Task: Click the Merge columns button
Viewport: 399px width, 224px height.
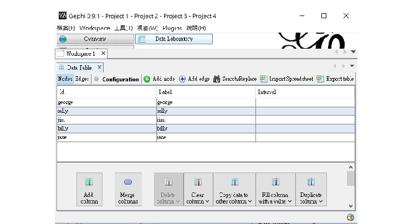Action: pyautogui.click(x=128, y=190)
